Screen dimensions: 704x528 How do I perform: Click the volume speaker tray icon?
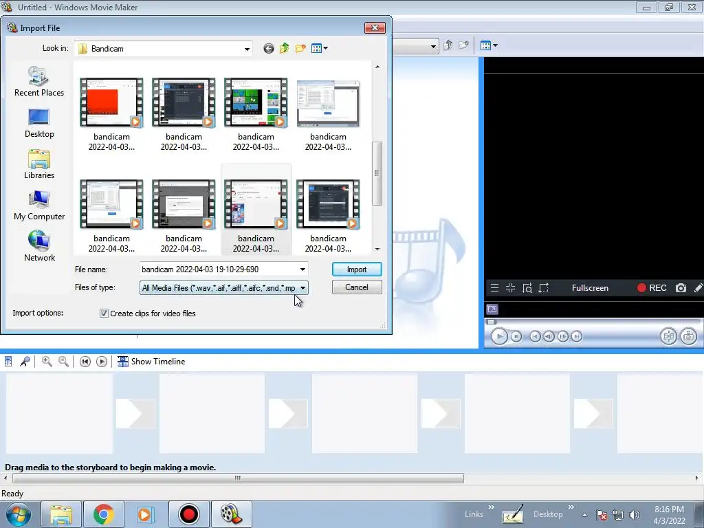pos(635,515)
